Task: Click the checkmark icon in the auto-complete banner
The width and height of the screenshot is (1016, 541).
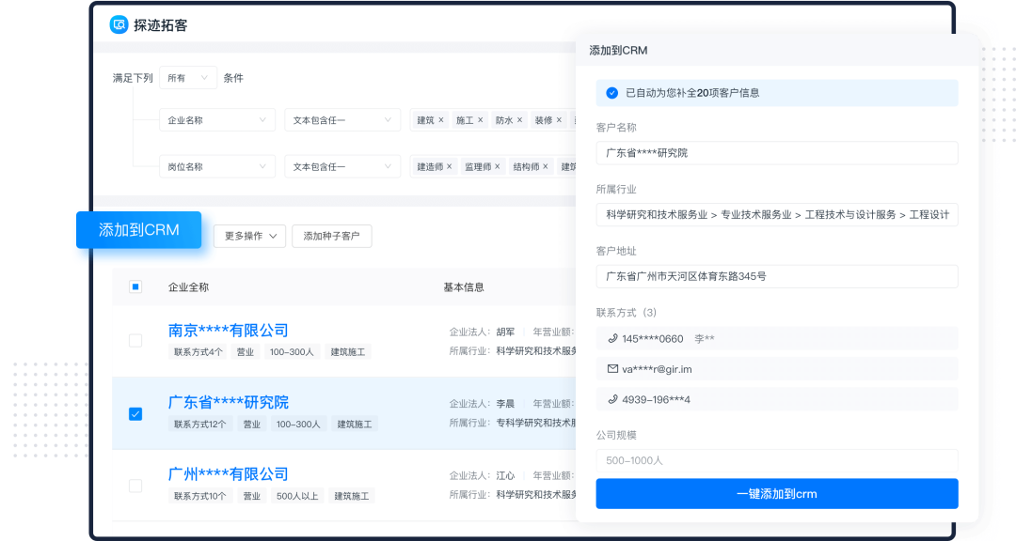Action: 611,93
